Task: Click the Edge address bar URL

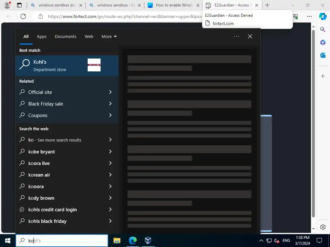Action: coord(125,16)
